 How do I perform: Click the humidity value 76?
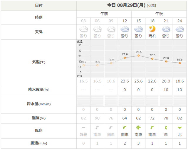point(111,118)
